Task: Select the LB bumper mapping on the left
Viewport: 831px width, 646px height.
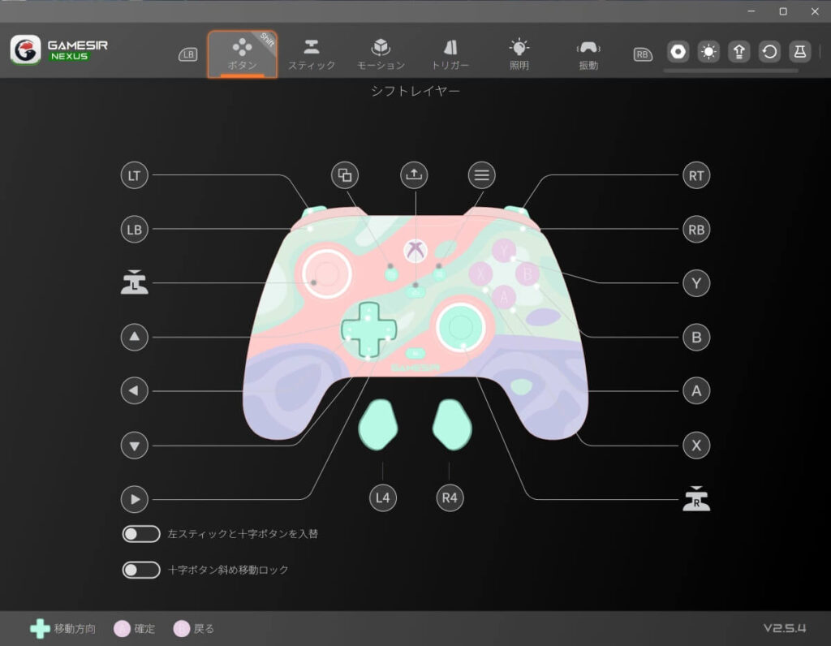Action: tap(134, 230)
